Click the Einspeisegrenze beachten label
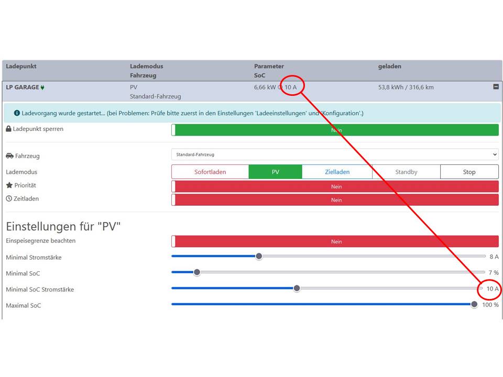 [41, 241]
